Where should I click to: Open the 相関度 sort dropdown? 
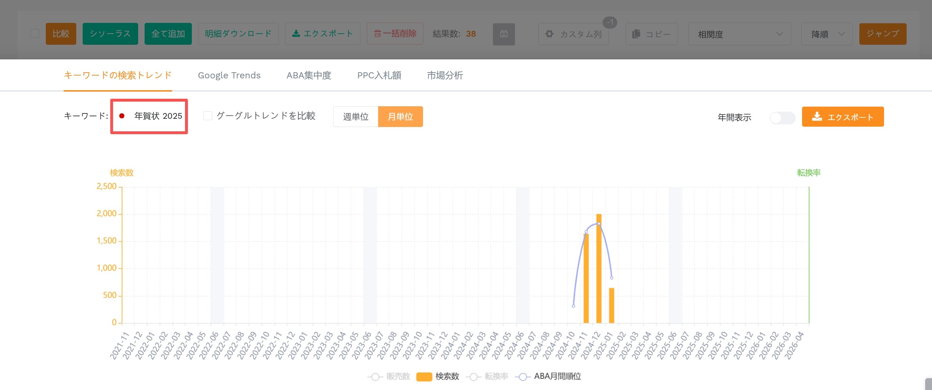739,34
